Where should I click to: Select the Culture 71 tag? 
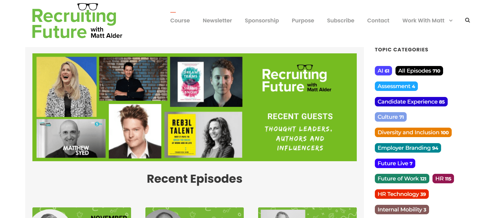(391, 117)
